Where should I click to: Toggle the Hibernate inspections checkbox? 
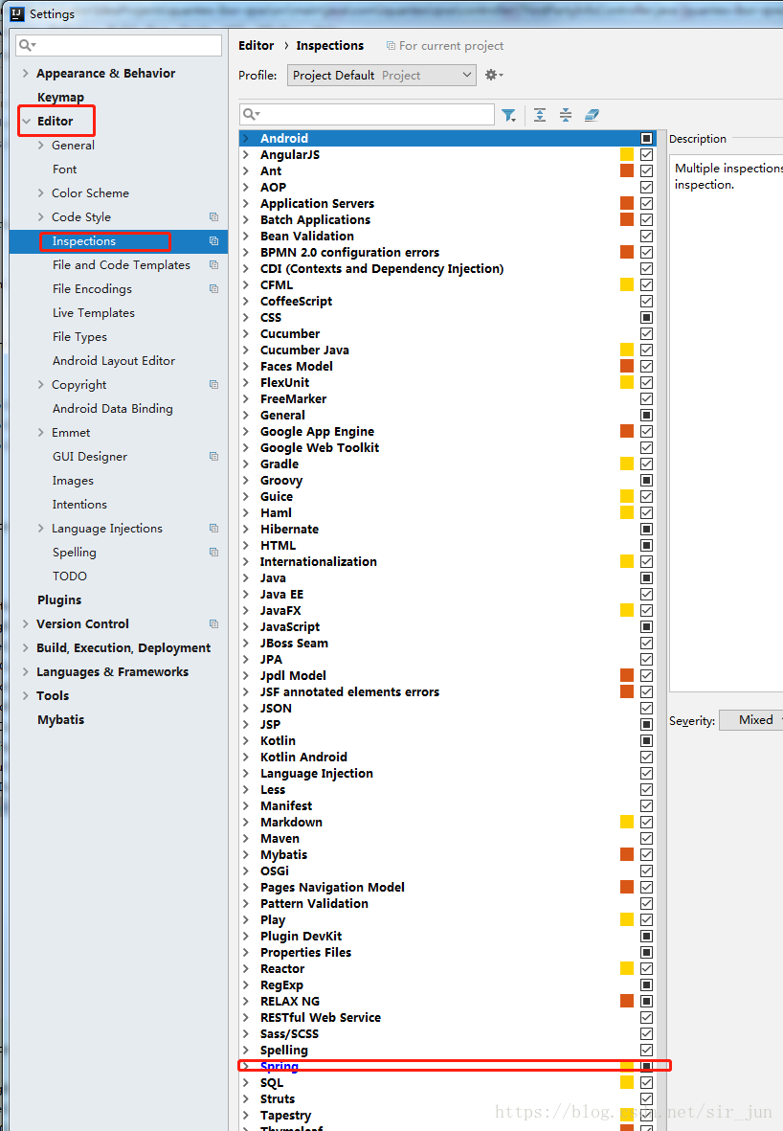click(x=647, y=529)
